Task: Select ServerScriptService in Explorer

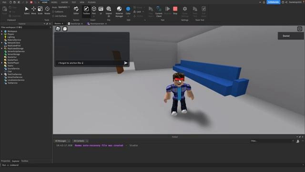Action: [x=16, y=51]
